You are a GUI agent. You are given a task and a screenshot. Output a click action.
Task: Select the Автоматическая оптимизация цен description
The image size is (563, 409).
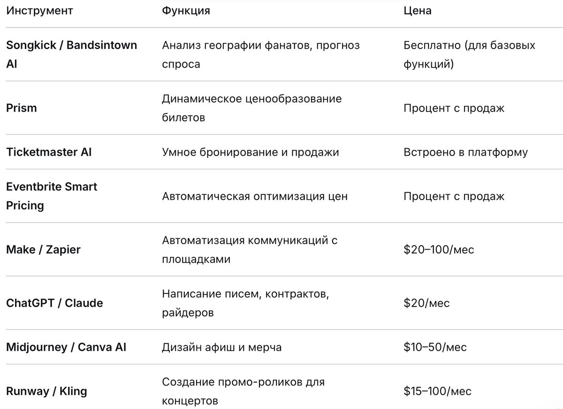(x=255, y=196)
